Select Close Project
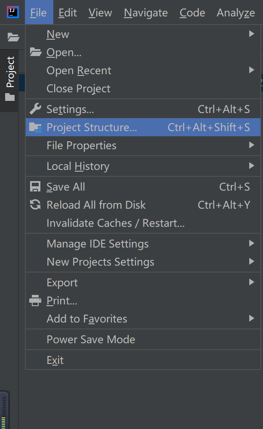This screenshot has height=429, width=263. tap(78, 88)
